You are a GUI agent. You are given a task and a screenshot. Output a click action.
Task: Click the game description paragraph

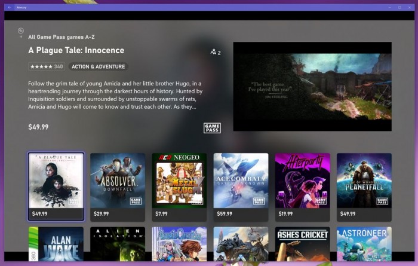pyautogui.click(x=115, y=95)
